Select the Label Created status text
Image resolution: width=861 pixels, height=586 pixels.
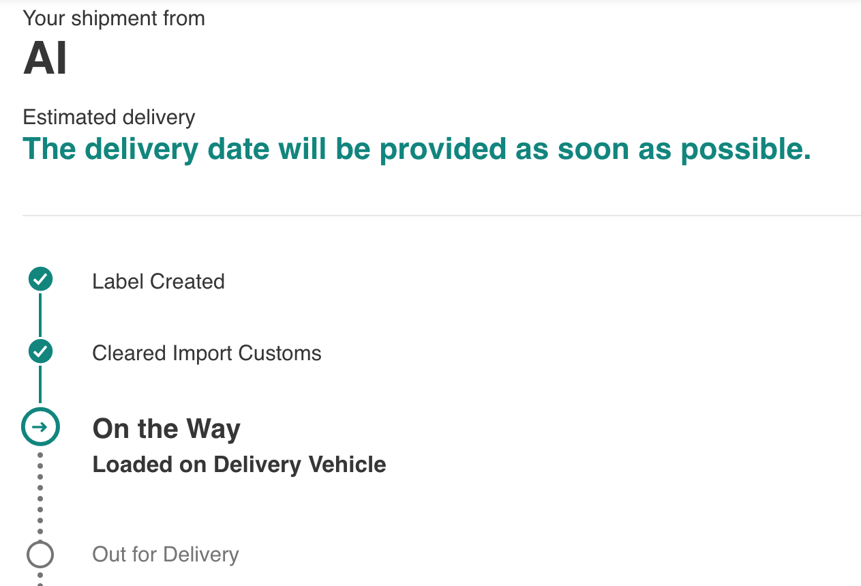click(x=158, y=282)
